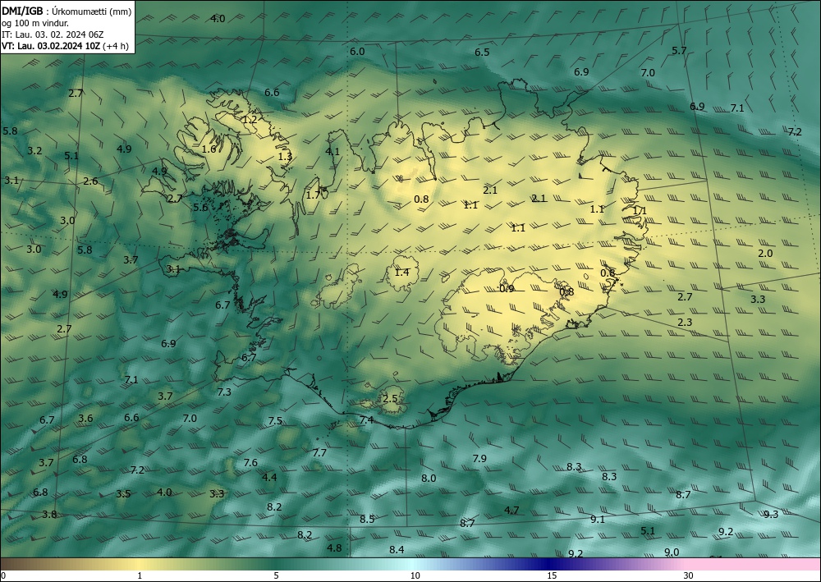Click the '4.7' value label

click(x=511, y=510)
